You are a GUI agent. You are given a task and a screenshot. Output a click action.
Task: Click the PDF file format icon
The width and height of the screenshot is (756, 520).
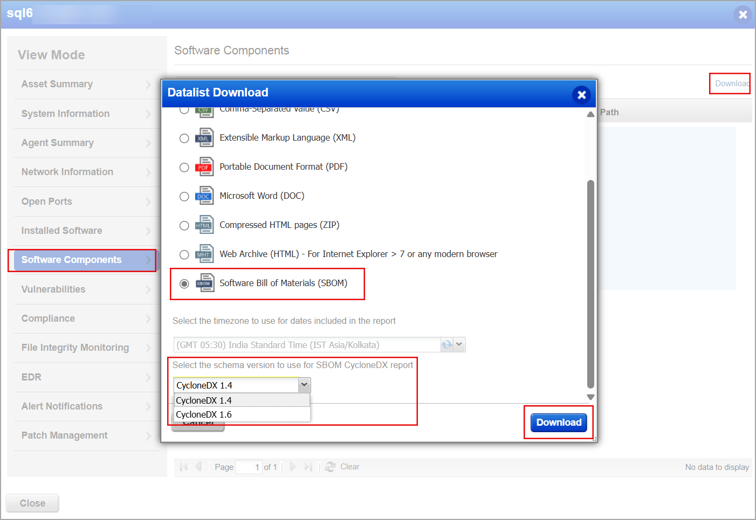coord(204,167)
